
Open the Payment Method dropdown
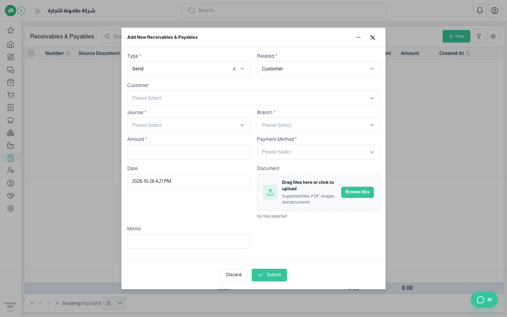click(318, 152)
